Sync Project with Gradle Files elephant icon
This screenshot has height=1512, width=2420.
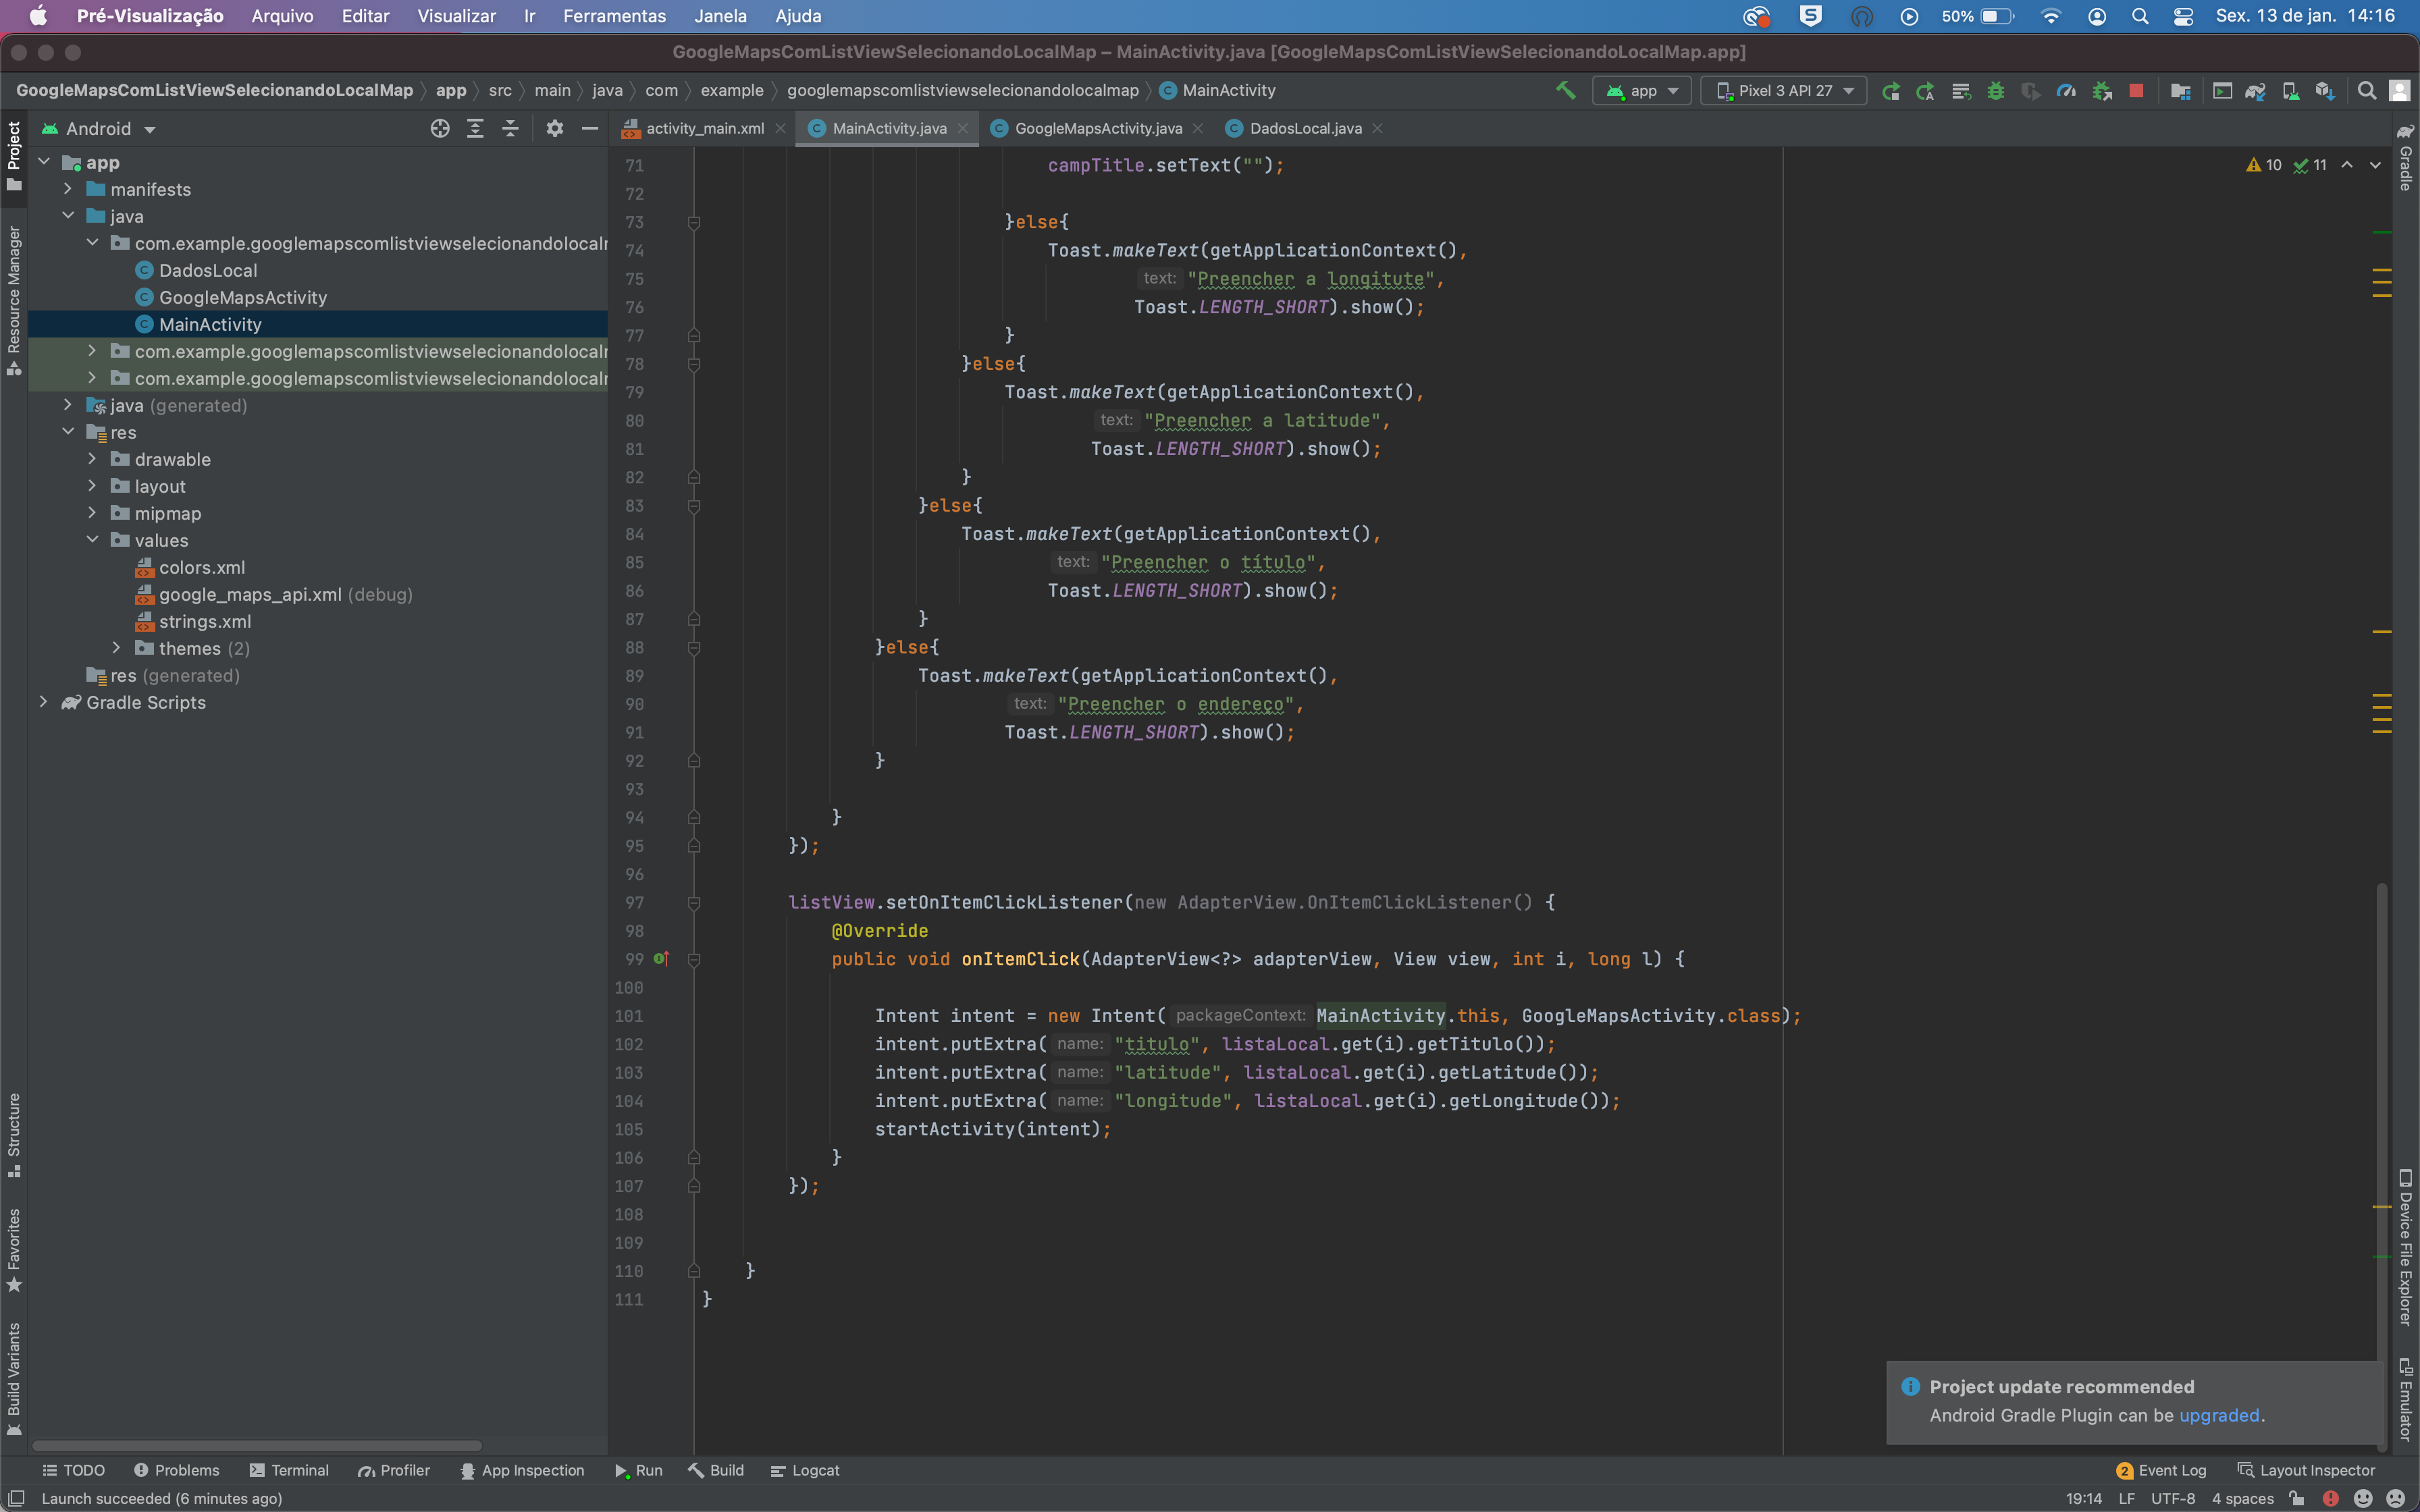click(2255, 91)
